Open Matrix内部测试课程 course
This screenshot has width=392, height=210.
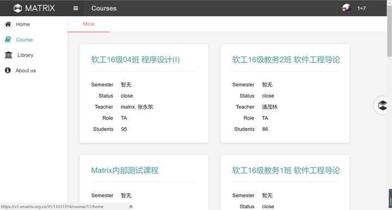pos(125,170)
